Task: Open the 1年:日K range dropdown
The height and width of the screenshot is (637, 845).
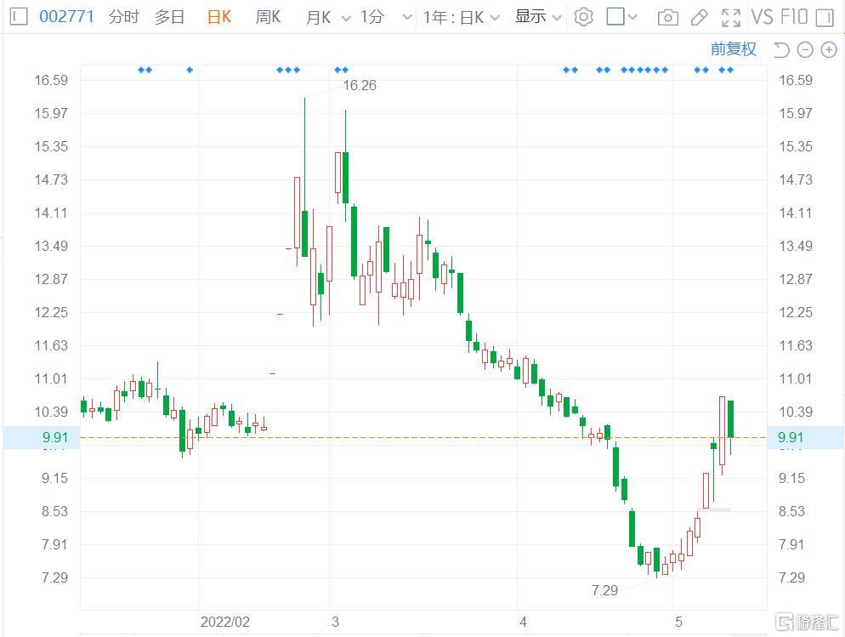Action: 462,17
